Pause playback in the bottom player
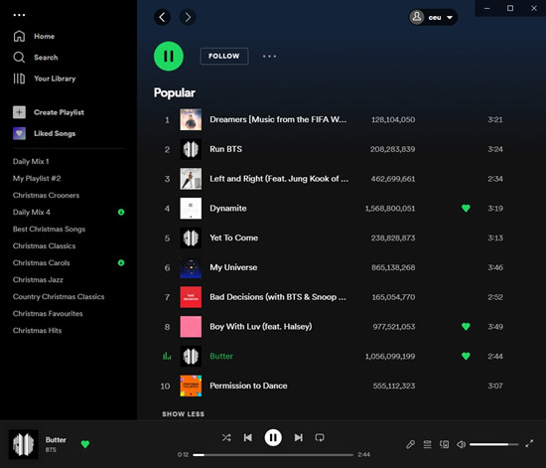Viewport: 546px width, 468px height. tap(273, 437)
